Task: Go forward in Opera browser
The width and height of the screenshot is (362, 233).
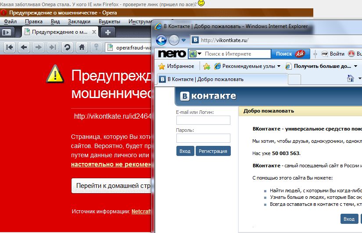Action: tap(38, 47)
